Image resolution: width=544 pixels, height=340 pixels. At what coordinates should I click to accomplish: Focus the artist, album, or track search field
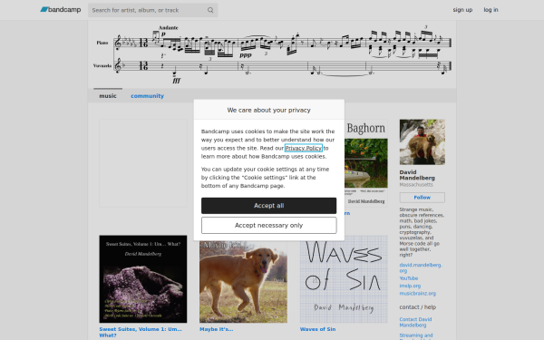point(152,10)
